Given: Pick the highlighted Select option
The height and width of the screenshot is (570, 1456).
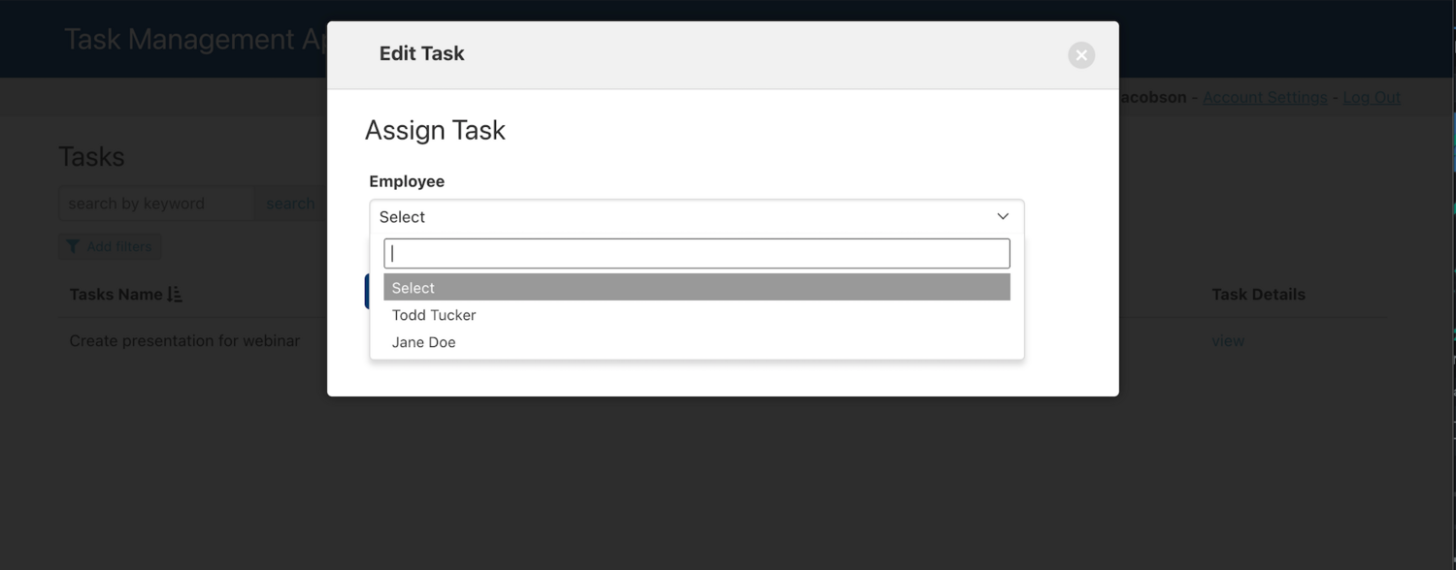Looking at the screenshot, I should [413, 288].
